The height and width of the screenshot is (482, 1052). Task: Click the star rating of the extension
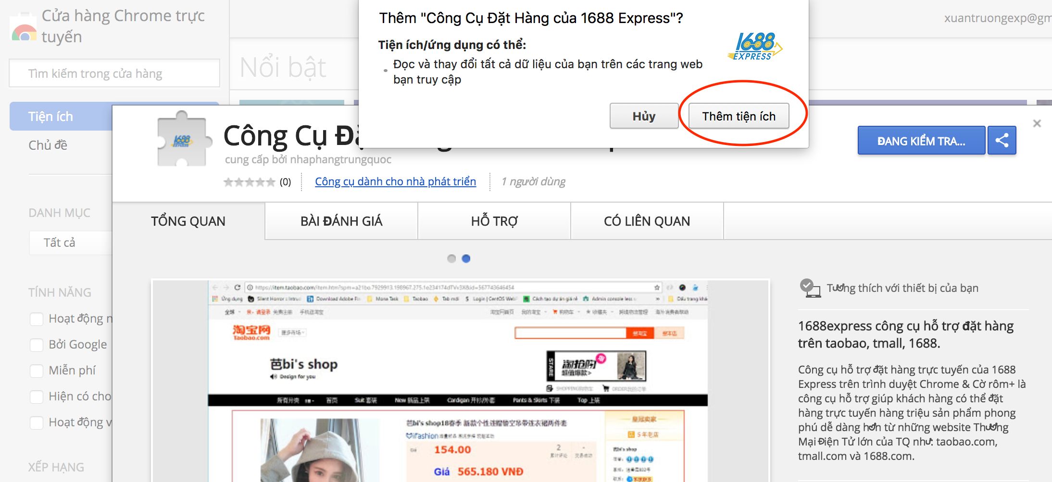click(x=249, y=182)
